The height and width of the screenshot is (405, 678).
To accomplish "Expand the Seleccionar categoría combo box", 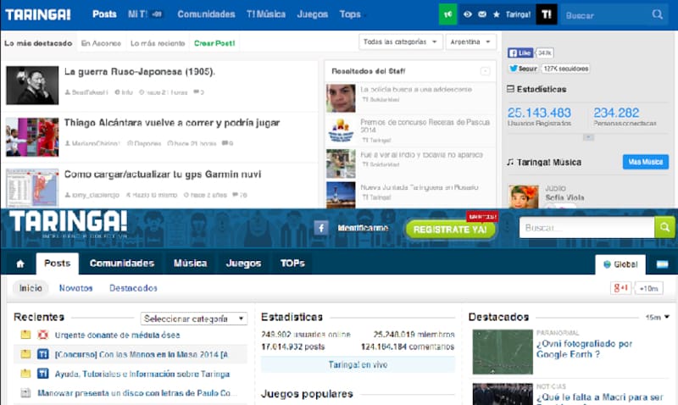I will pos(194,319).
